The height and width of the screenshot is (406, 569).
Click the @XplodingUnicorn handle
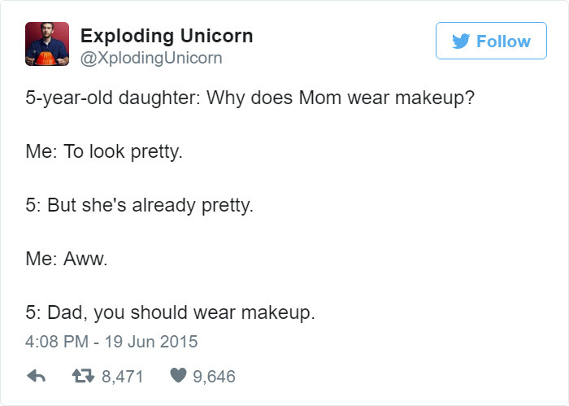[x=151, y=58]
